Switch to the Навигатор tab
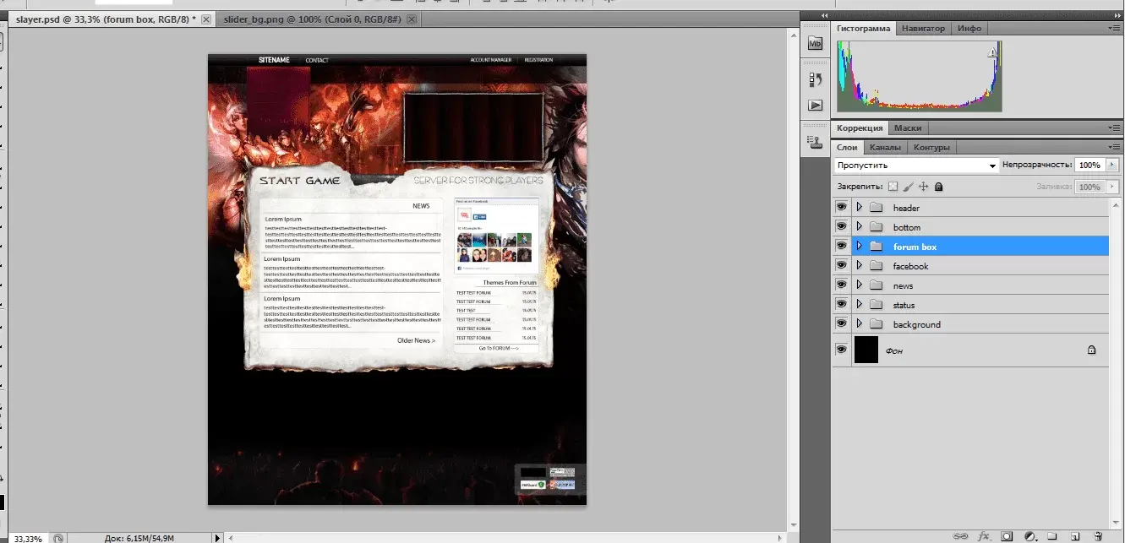 pos(923,29)
